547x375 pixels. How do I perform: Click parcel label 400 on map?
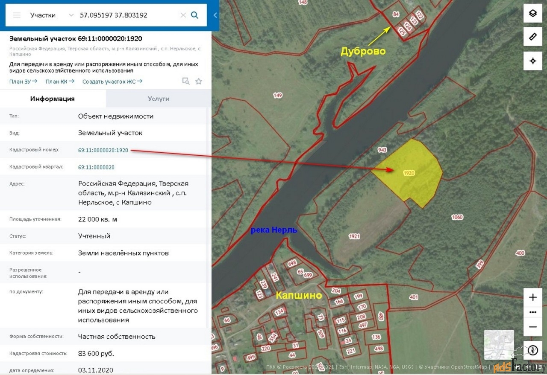pos(520,253)
